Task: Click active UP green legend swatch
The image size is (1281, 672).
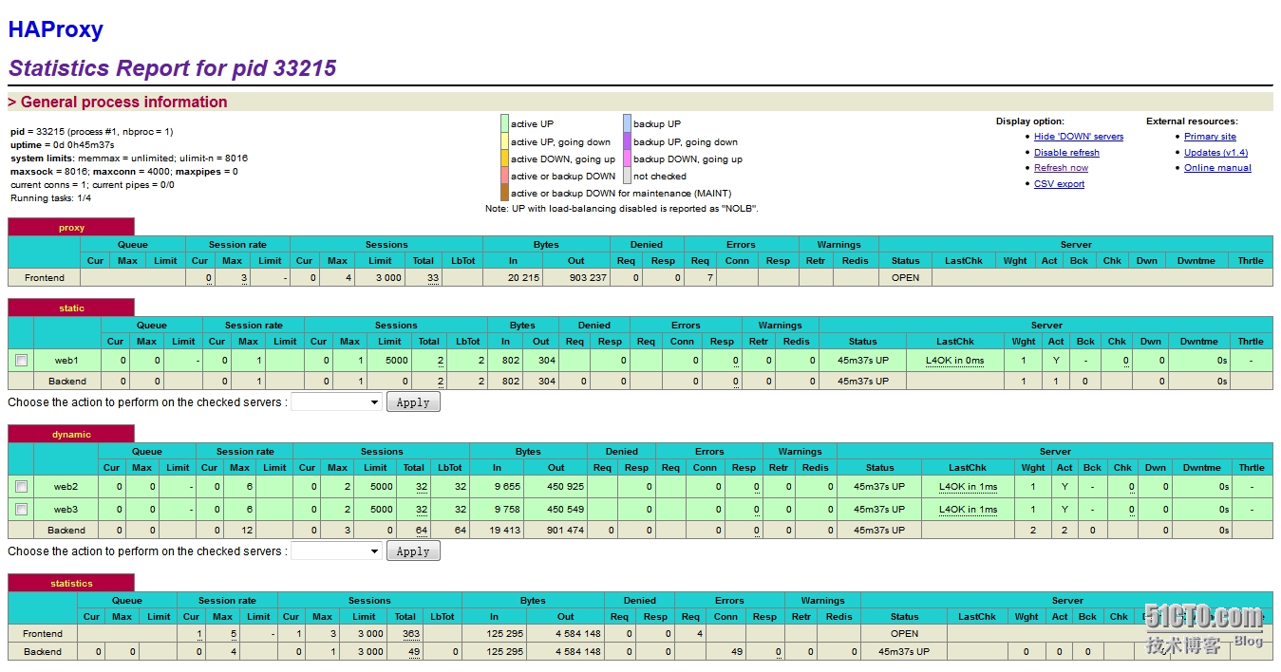Action: point(505,123)
